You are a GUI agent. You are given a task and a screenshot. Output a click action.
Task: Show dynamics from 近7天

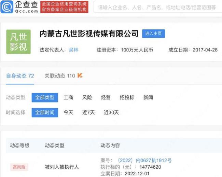[88, 112]
